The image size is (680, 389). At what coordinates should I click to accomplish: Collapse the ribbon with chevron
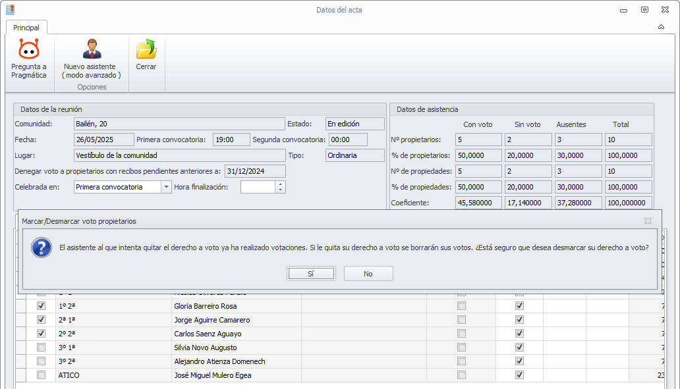point(661,27)
